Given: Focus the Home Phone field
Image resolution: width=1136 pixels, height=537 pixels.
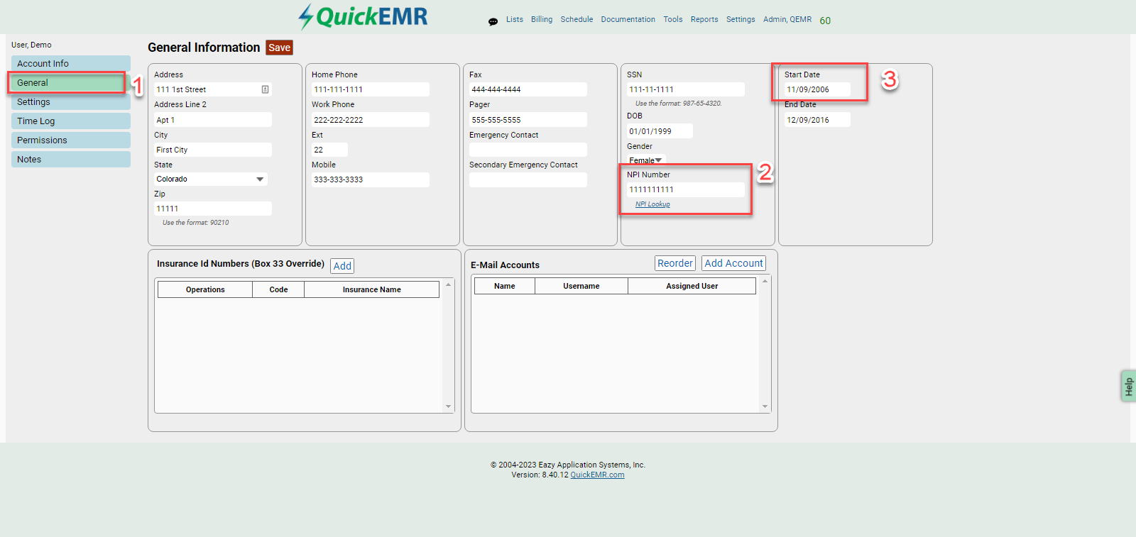Looking at the screenshot, I should (x=371, y=89).
